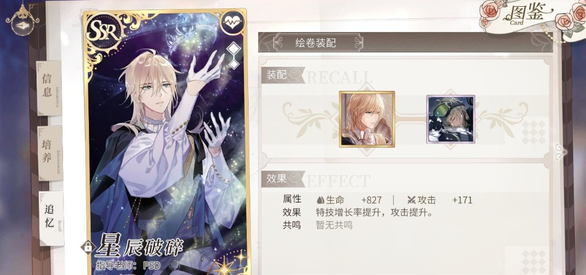Switch to the 追忆 tab
Viewport: 586px width, 275px height.
pyautogui.click(x=51, y=219)
